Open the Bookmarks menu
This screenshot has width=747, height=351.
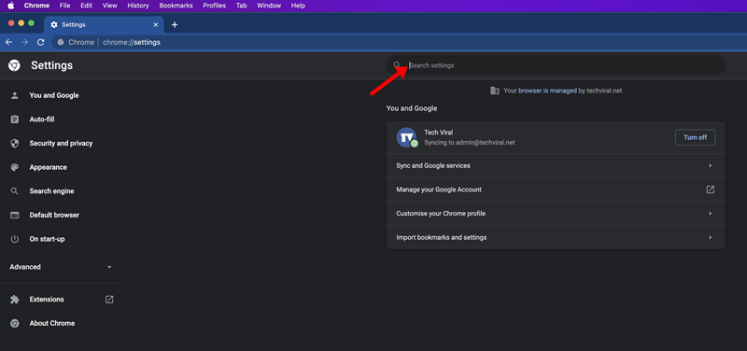176,6
